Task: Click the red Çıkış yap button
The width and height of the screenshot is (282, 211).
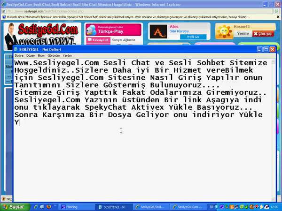Action: click(x=263, y=34)
